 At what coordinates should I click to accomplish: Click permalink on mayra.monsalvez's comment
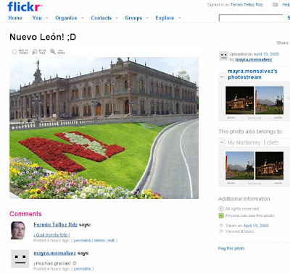coord(82,269)
